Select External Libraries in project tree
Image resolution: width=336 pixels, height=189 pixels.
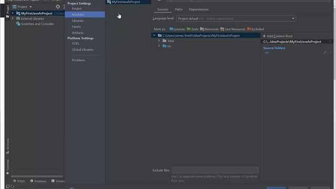coord(33,19)
